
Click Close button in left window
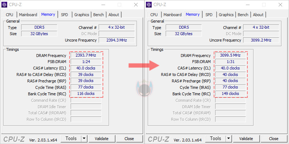point(129,139)
